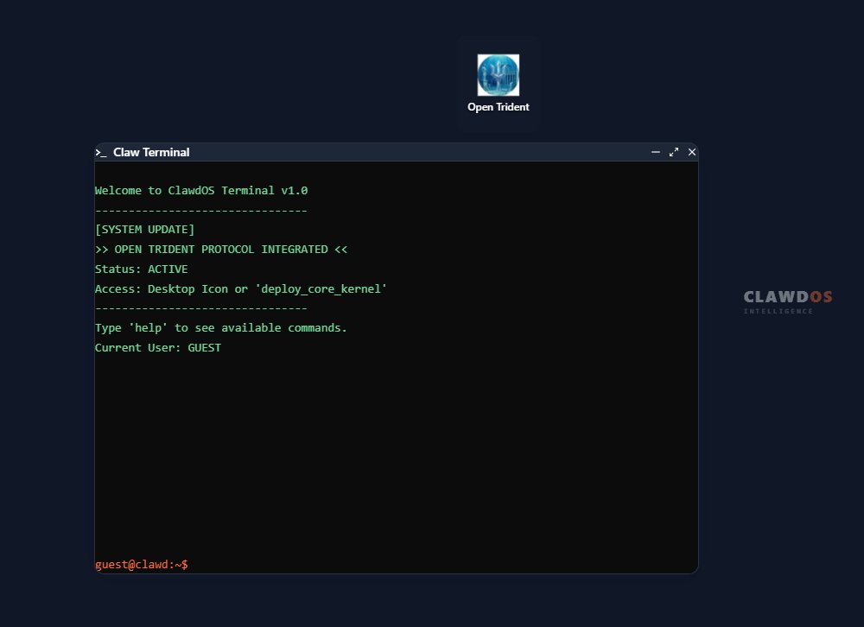Click the Open Trident label text

pyautogui.click(x=498, y=107)
